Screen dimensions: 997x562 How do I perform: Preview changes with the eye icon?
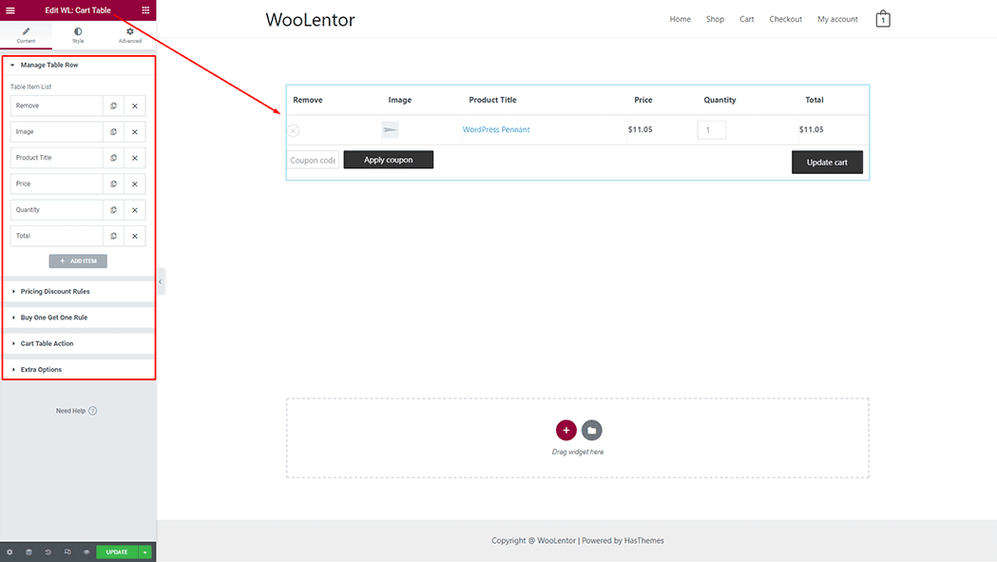tap(86, 552)
